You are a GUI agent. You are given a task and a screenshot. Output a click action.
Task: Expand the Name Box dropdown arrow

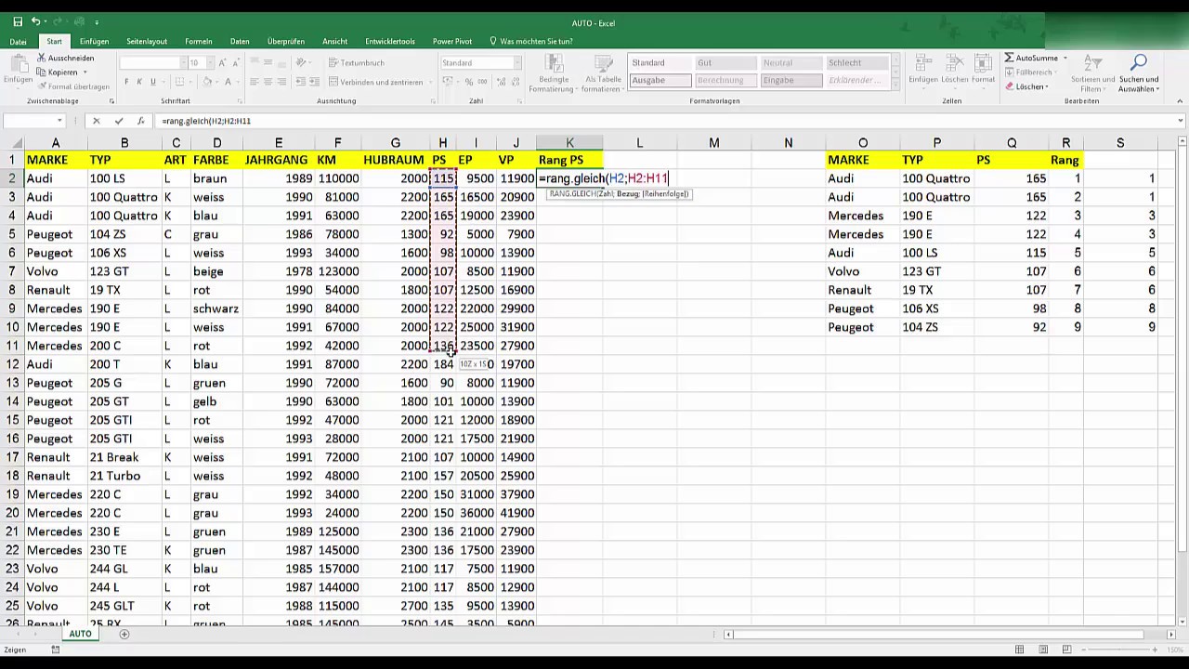[59, 121]
